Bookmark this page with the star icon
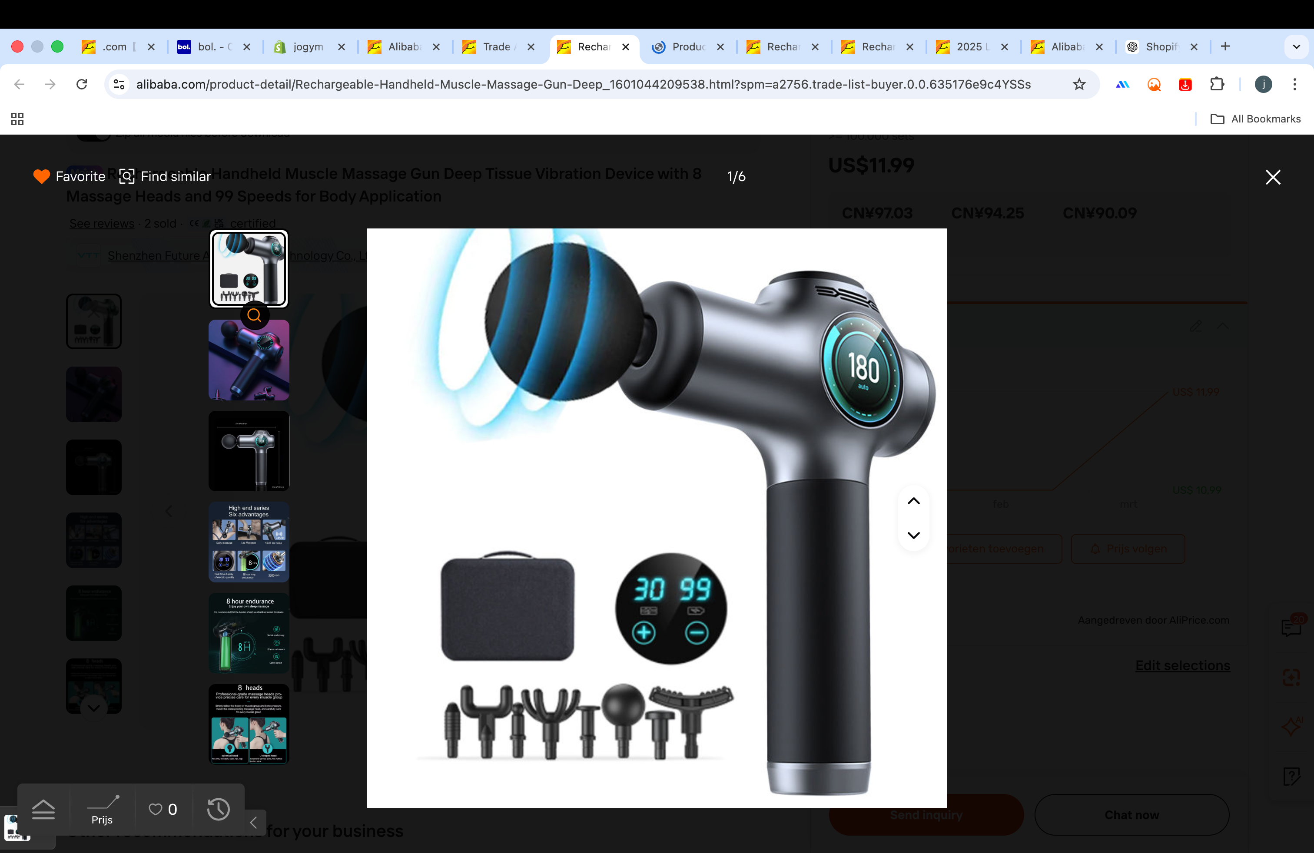This screenshot has height=853, width=1314. (1079, 84)
